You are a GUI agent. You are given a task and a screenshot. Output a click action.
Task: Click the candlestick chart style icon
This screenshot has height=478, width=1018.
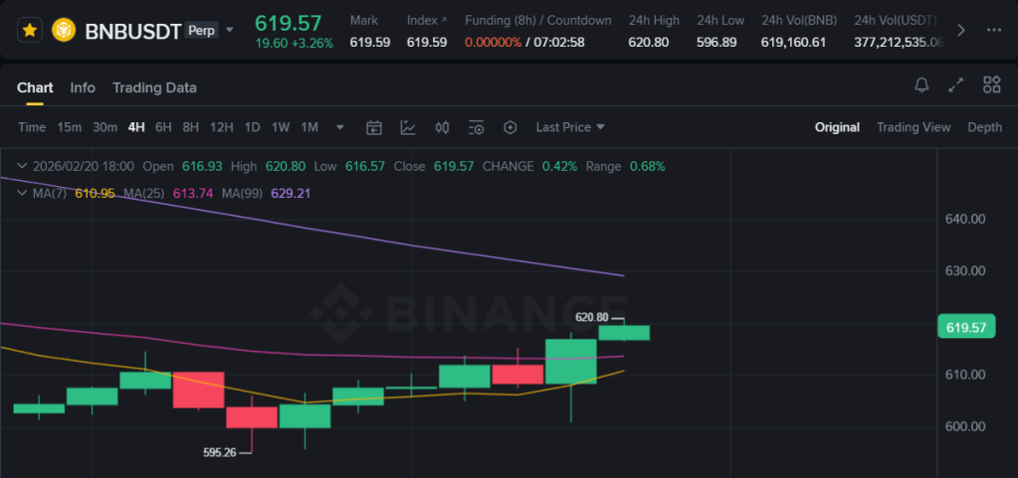coord(443,127)
